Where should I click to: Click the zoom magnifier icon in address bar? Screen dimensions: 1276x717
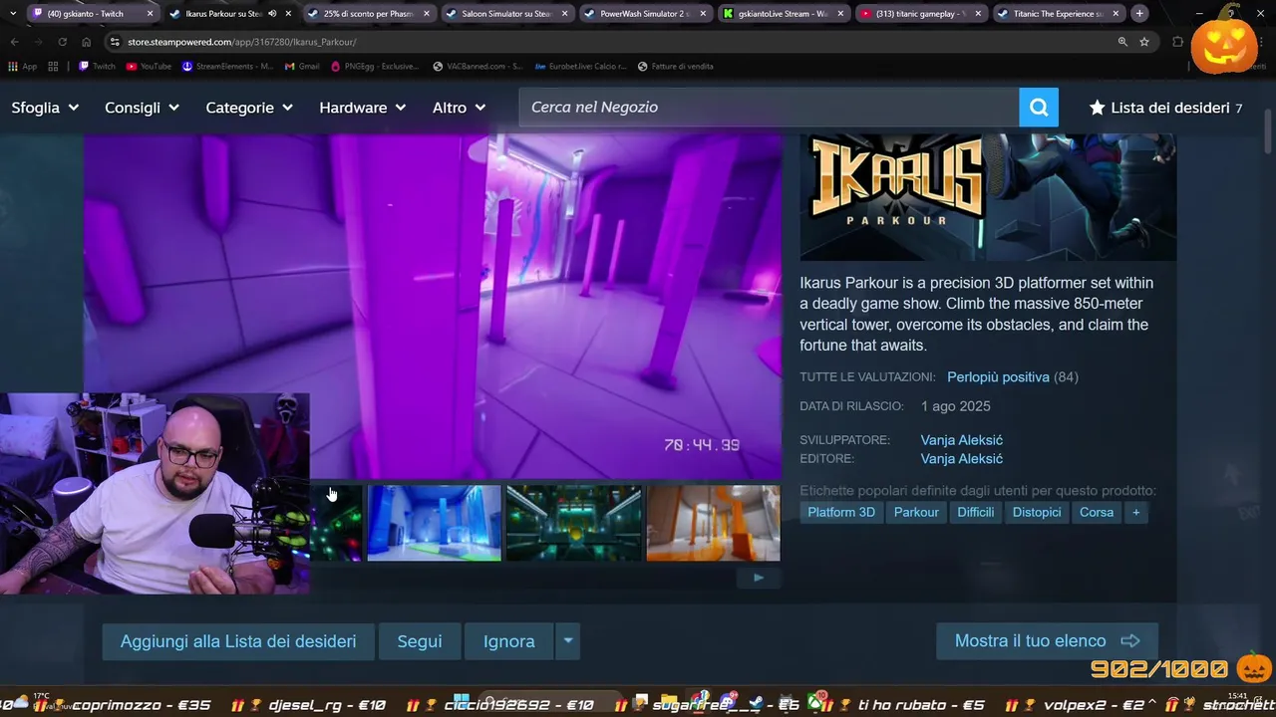tap(1122, 42)
